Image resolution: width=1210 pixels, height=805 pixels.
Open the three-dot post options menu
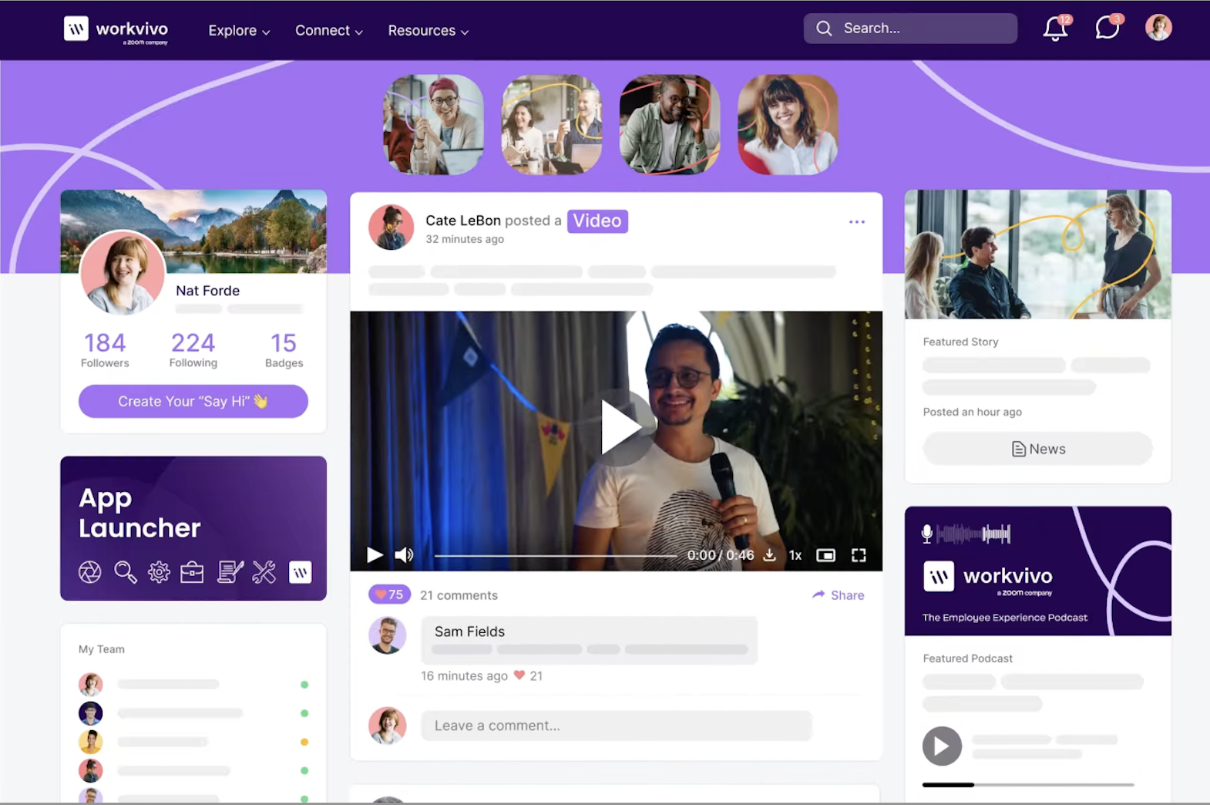(856, 222)
